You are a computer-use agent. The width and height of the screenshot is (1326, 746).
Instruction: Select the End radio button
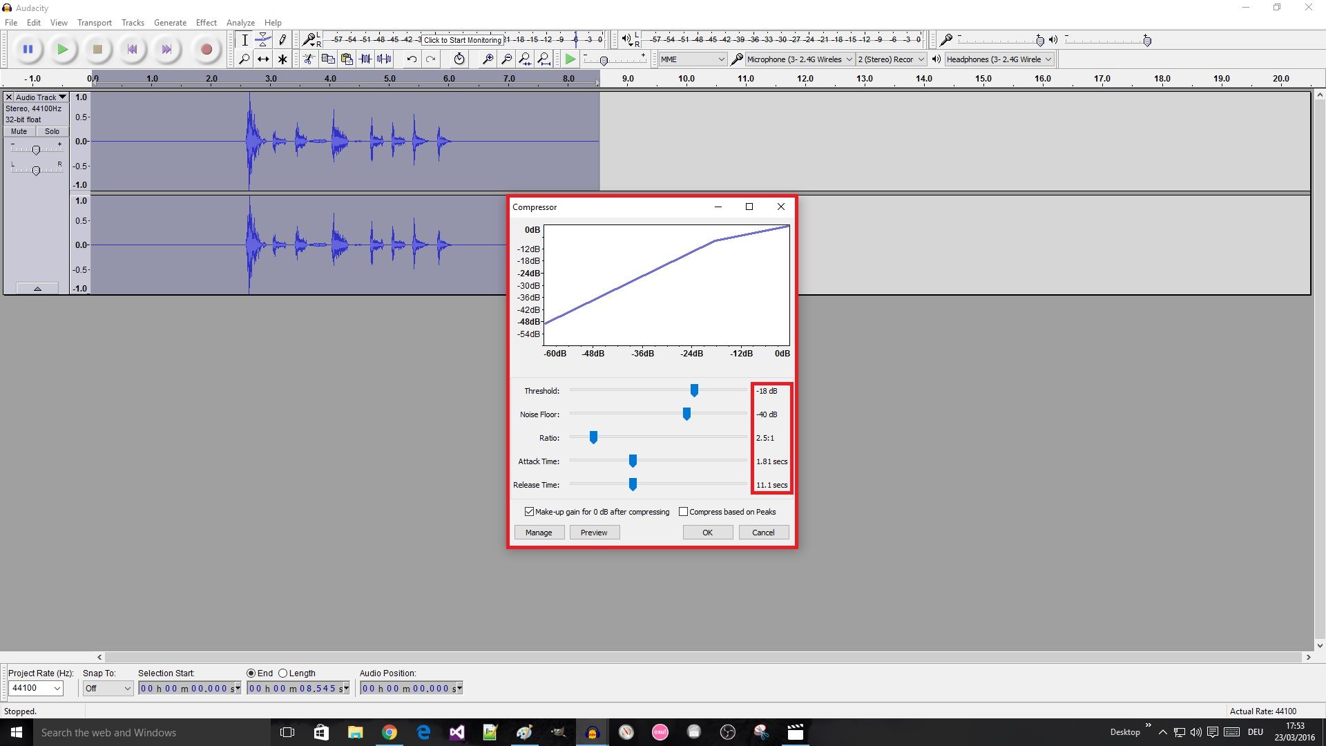(x=251, y=673)
